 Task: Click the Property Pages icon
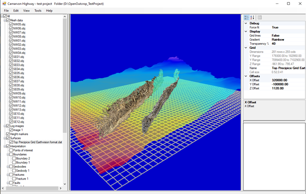point(259,18)
